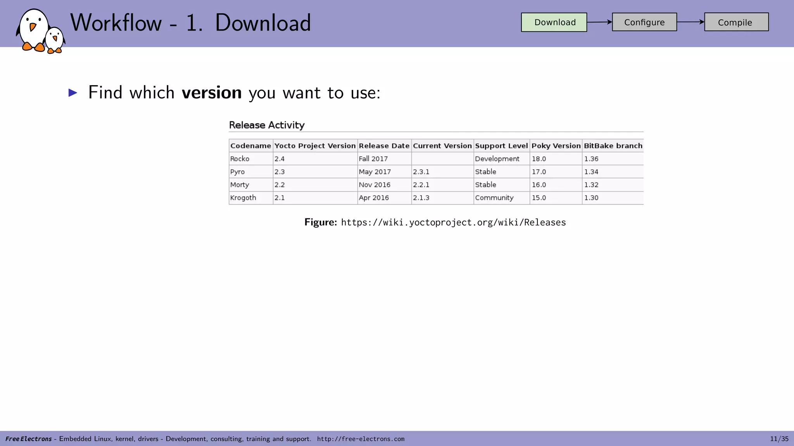This screenshot has width=794, height=446.
Task: Click the 2.1.3 current version cell
Action: tap(442, 197)
